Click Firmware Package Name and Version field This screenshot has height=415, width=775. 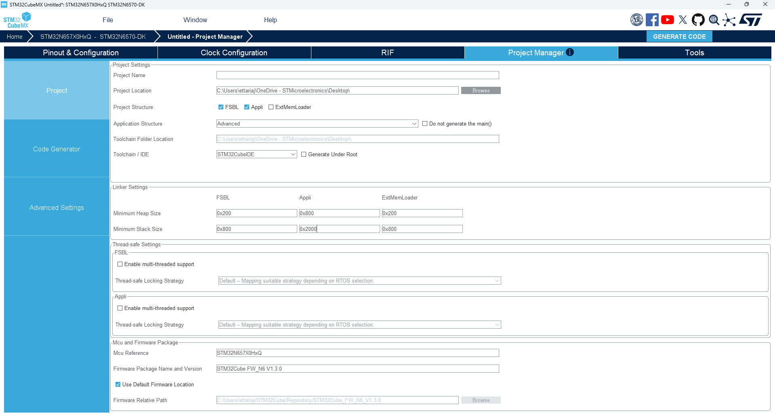357,369
